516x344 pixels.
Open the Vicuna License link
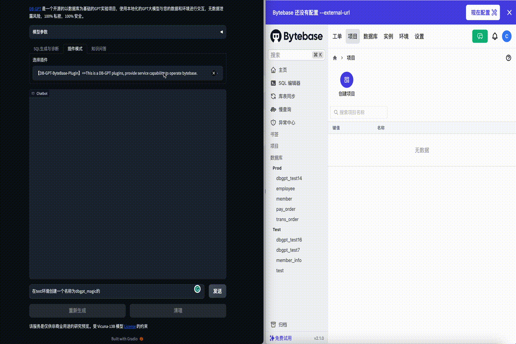click(x=130, y=327)
